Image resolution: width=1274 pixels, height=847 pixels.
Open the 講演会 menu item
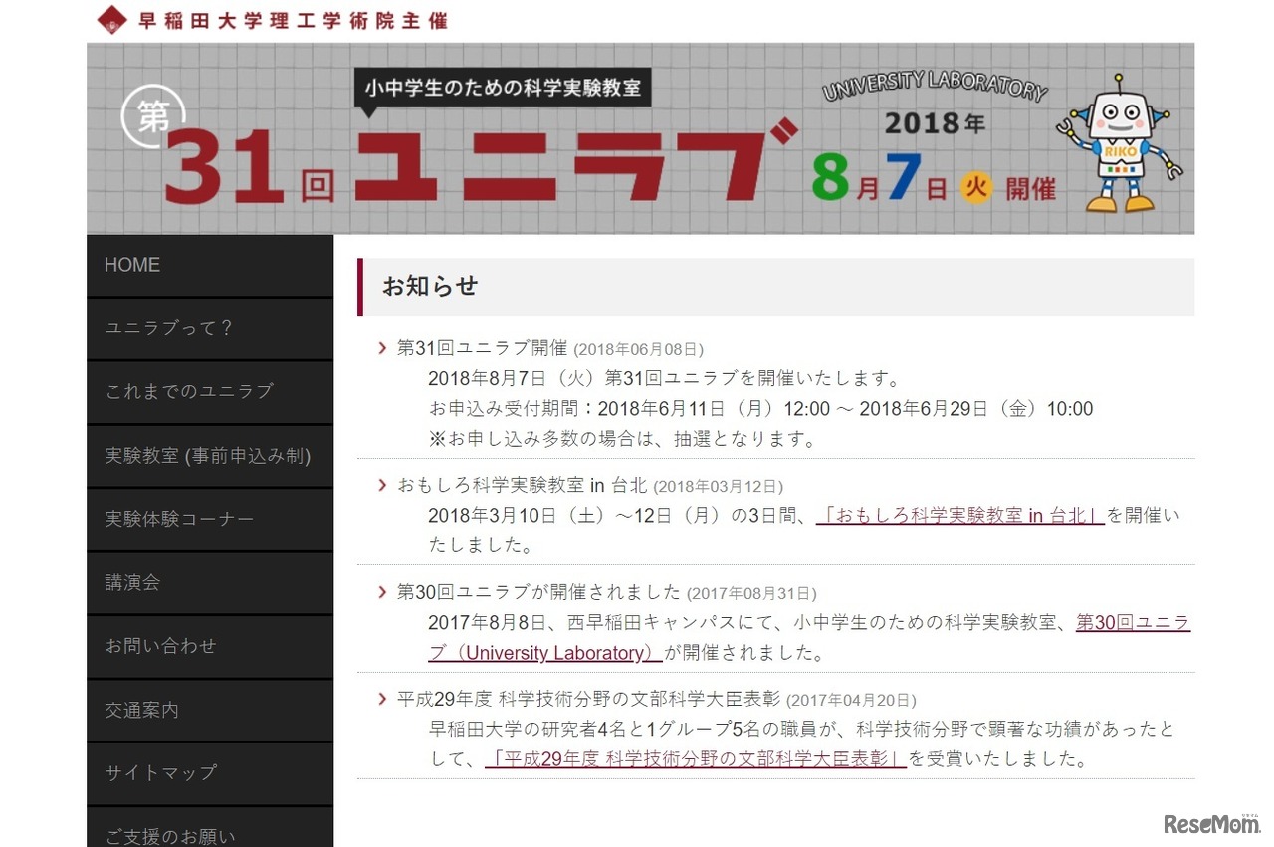click(x=210, y=583)
